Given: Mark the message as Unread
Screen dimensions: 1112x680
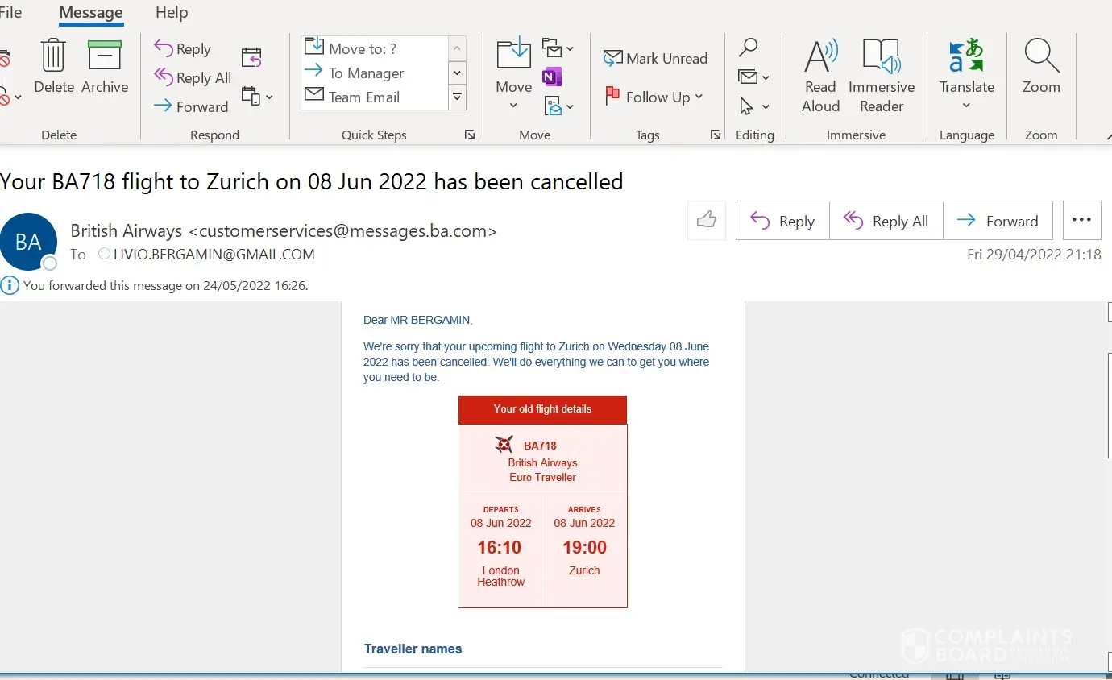Looking at the screenshot, I should (655, 58).
